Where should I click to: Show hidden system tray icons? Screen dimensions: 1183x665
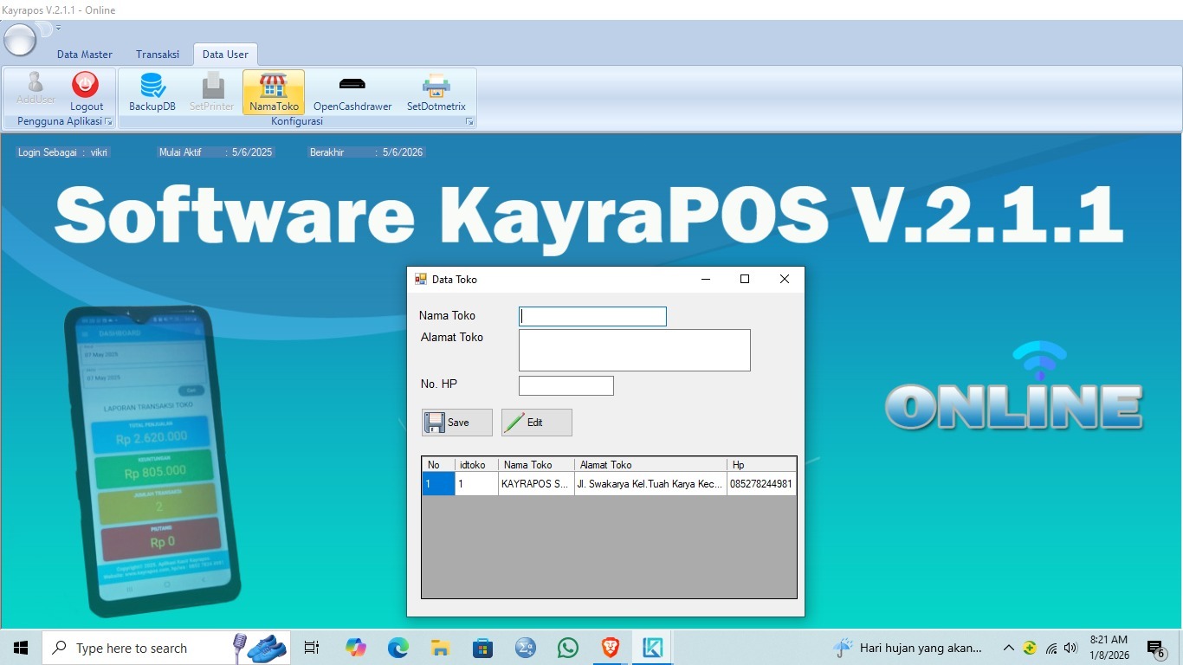[x=1008, y=648]
